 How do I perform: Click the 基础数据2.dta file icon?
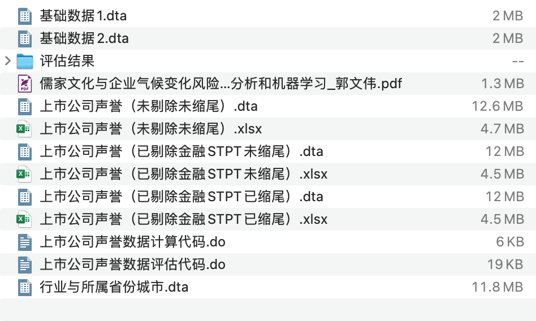pyautogui.click(x=24, y=38)
